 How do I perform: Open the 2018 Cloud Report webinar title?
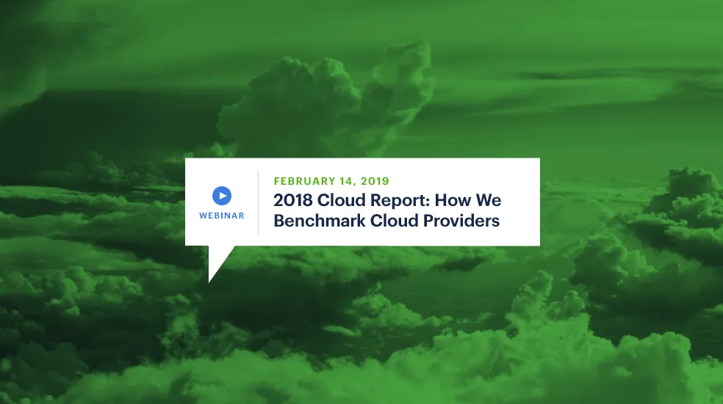[x=387, y=210]
